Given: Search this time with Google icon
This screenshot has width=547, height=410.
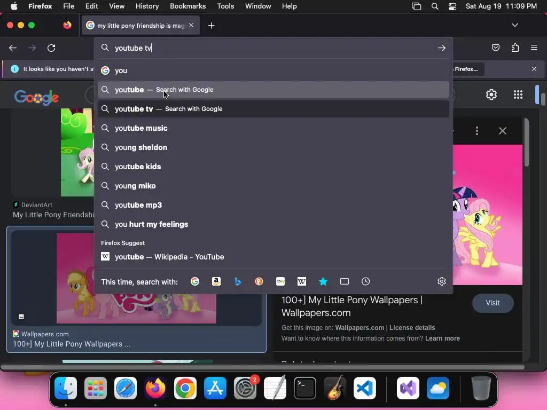Looking at the screenshot, I should click(195, 281).
